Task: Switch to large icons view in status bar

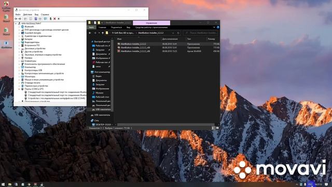Action: [x=217, y=128]
